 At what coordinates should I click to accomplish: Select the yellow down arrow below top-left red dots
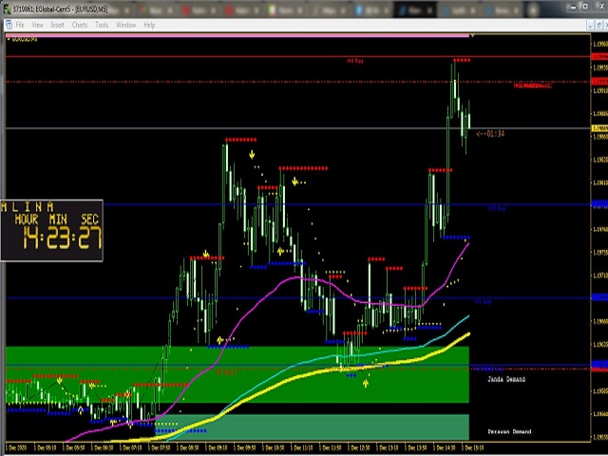(252, 155)
